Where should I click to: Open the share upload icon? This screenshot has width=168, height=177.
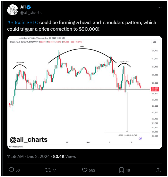click(x=158, y=170)
